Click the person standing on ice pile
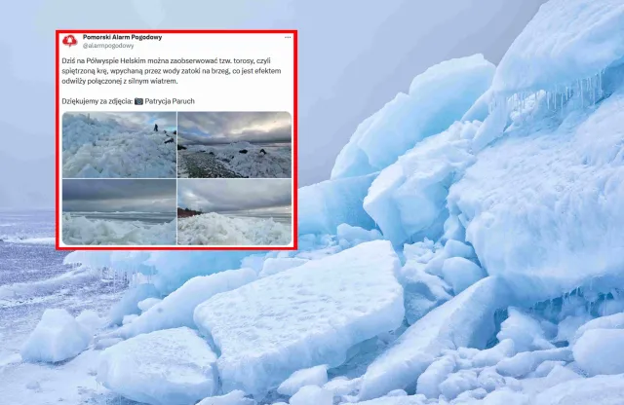 click(156, 128)
